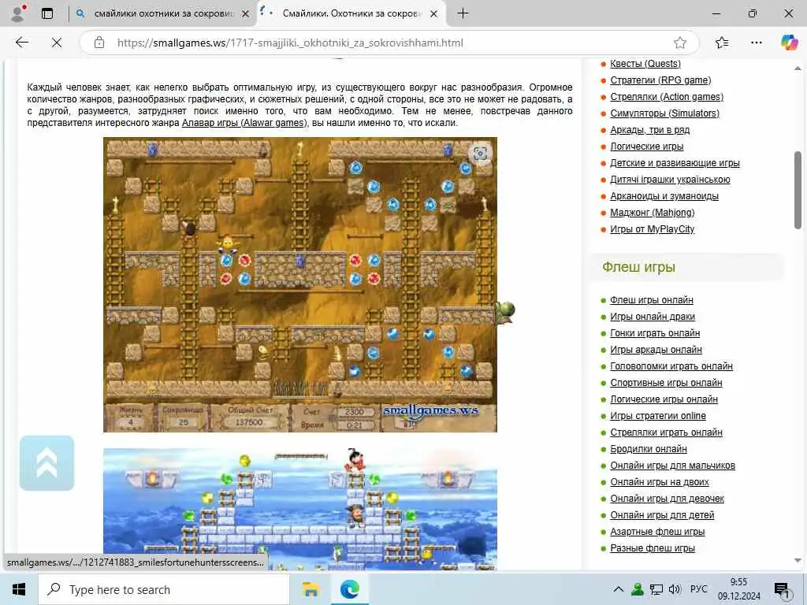
Task: Select the Смайлики. Охотники за сокровищами tab
Action: click(351, 14)
